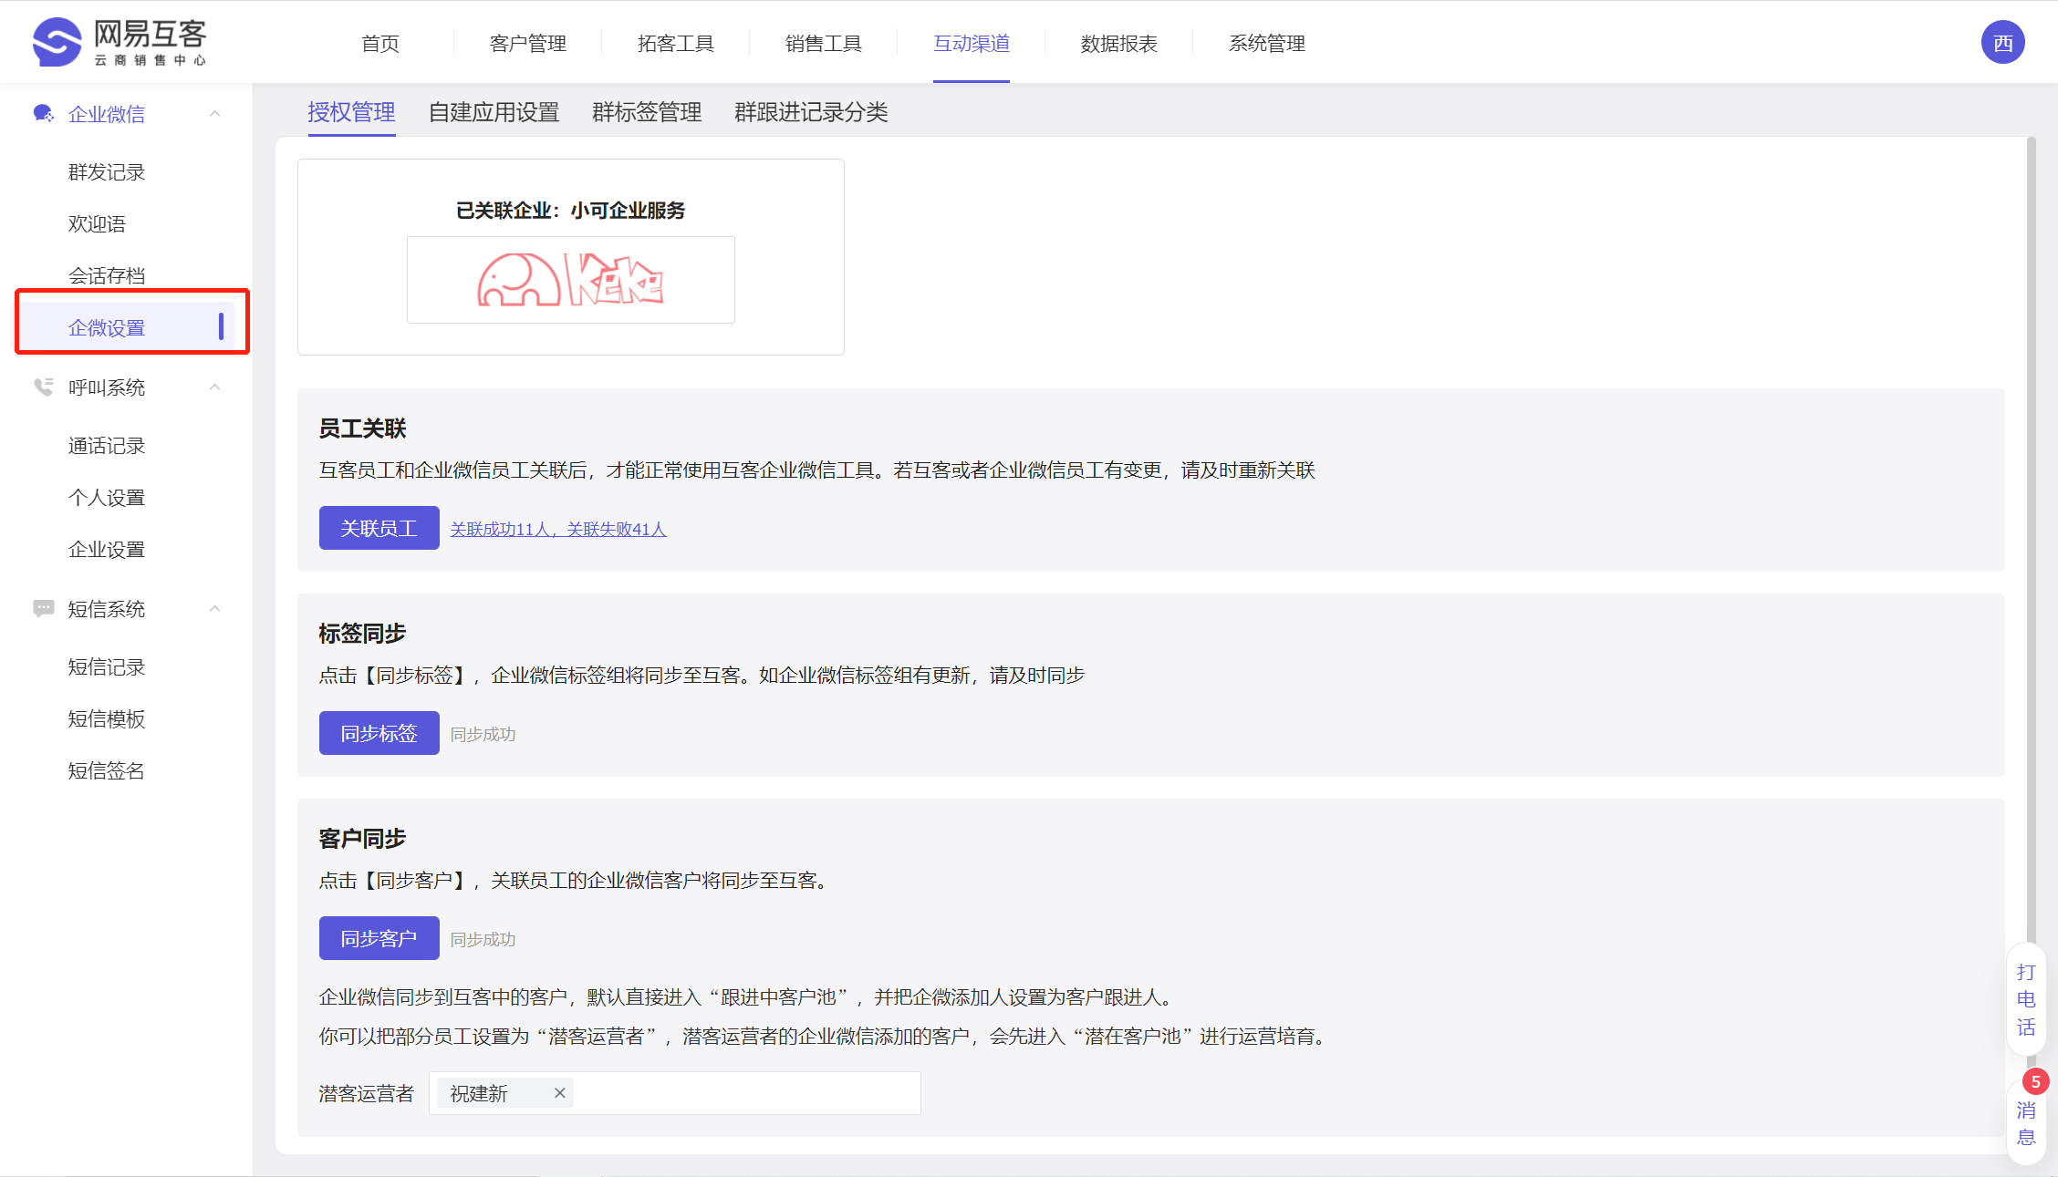
Task: Open 个人设置 in the sidebar
Action: [107, 497]
